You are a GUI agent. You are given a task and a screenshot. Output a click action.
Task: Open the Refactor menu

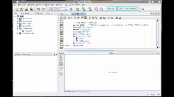[46, 5]
